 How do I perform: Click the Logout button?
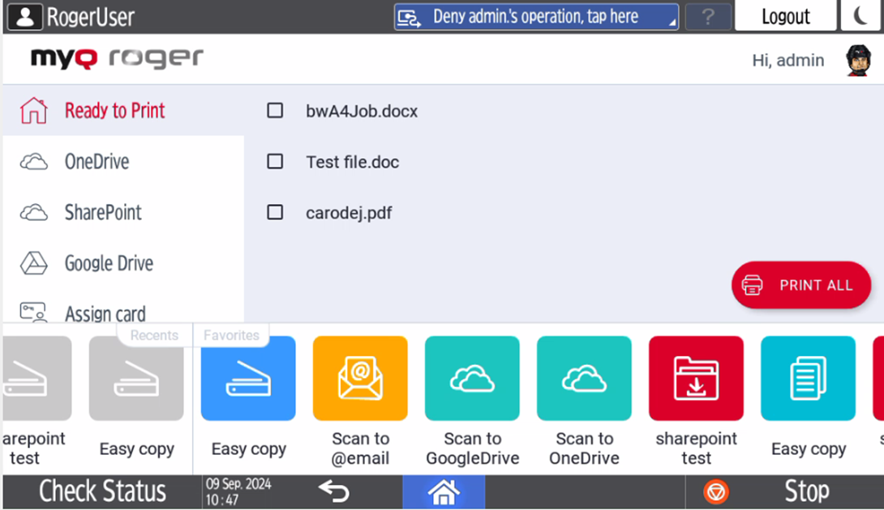[784, 16]
